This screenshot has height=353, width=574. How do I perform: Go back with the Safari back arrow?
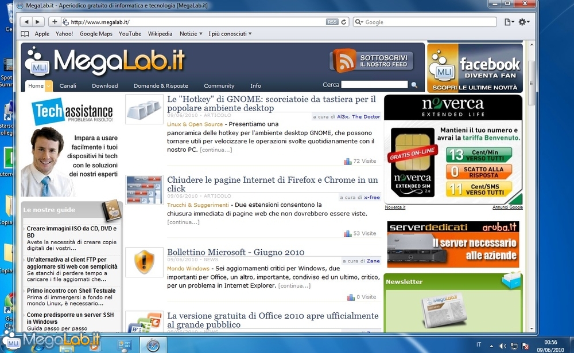coord(26,22)
